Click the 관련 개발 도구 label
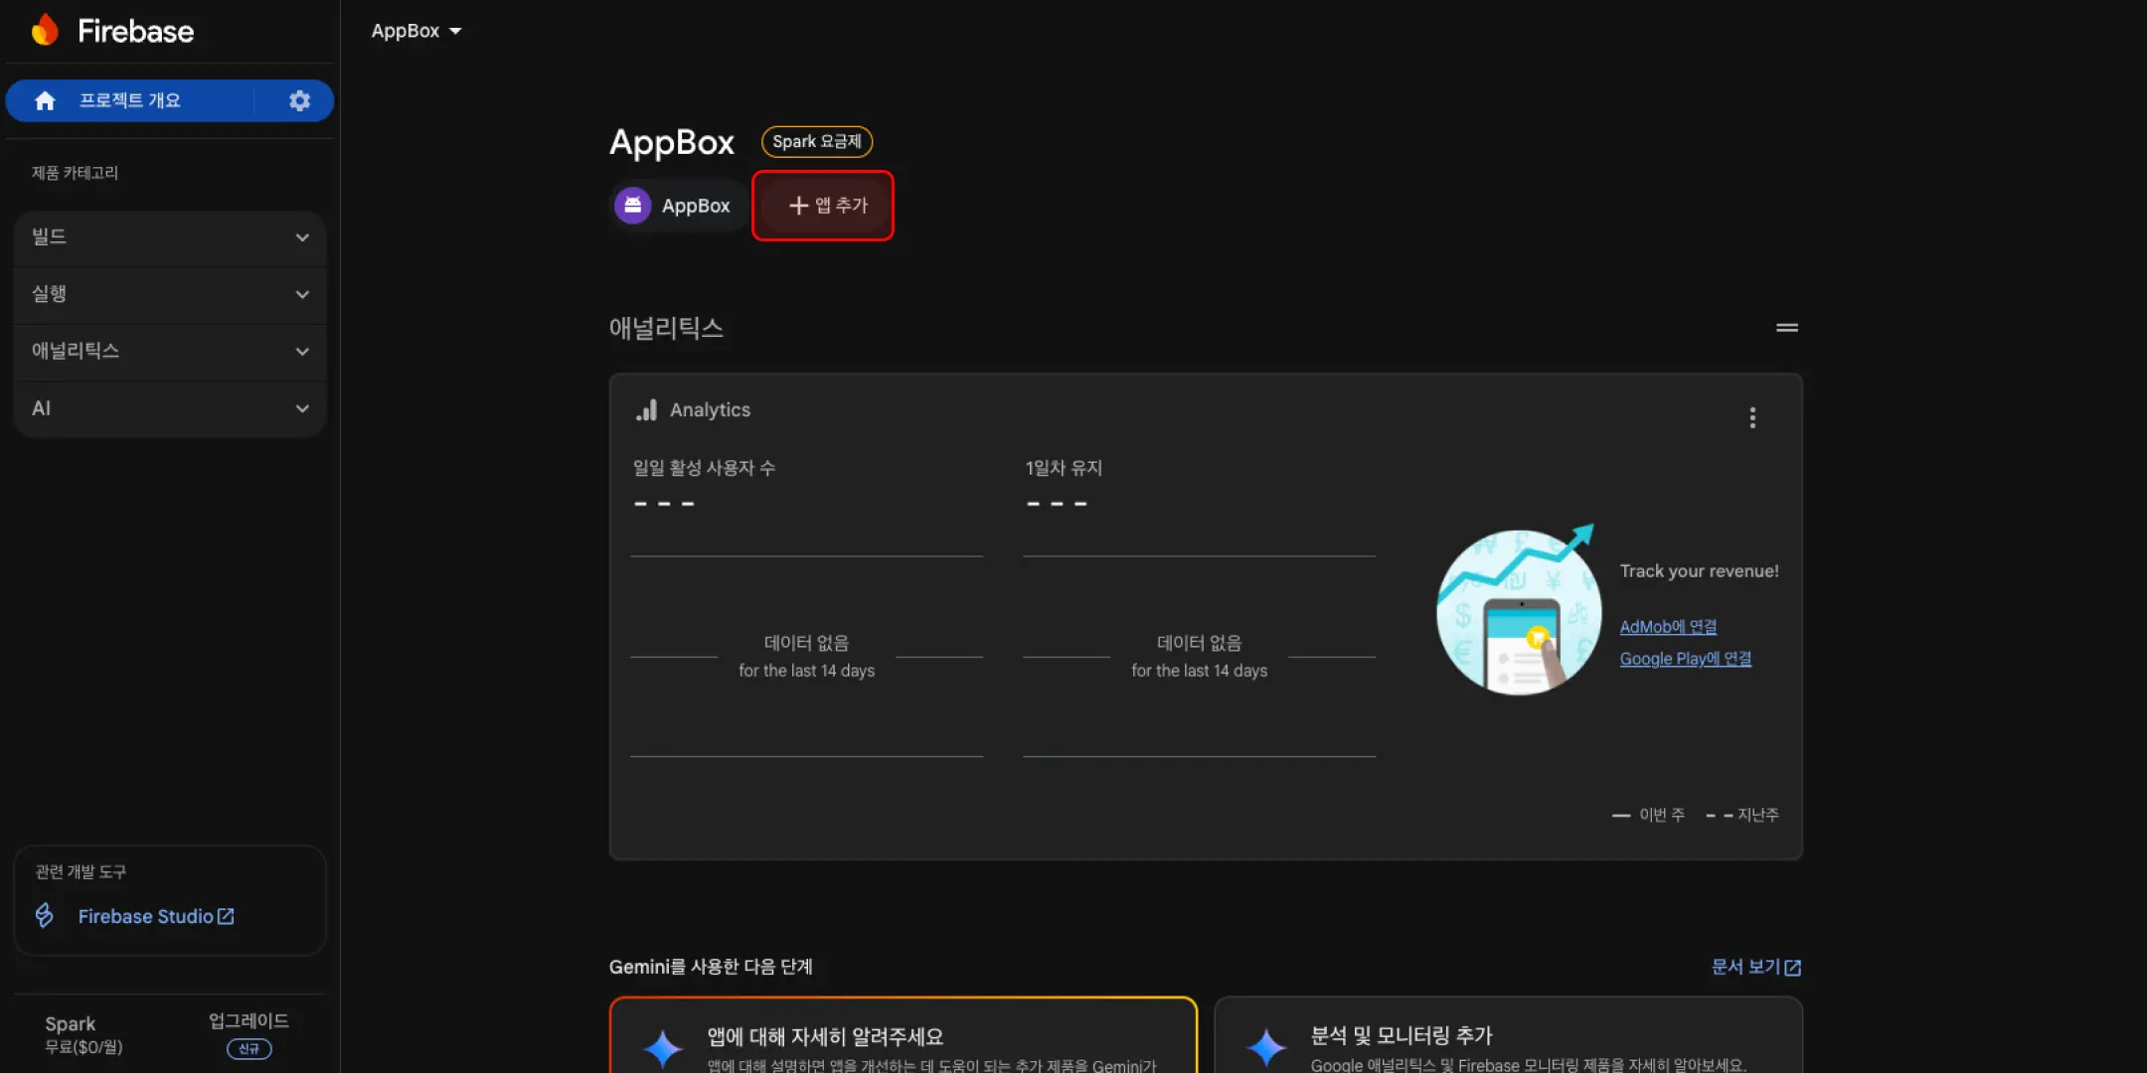Image resolution: width=2147 pixels, height=1073 pixels. click(81, 871)
